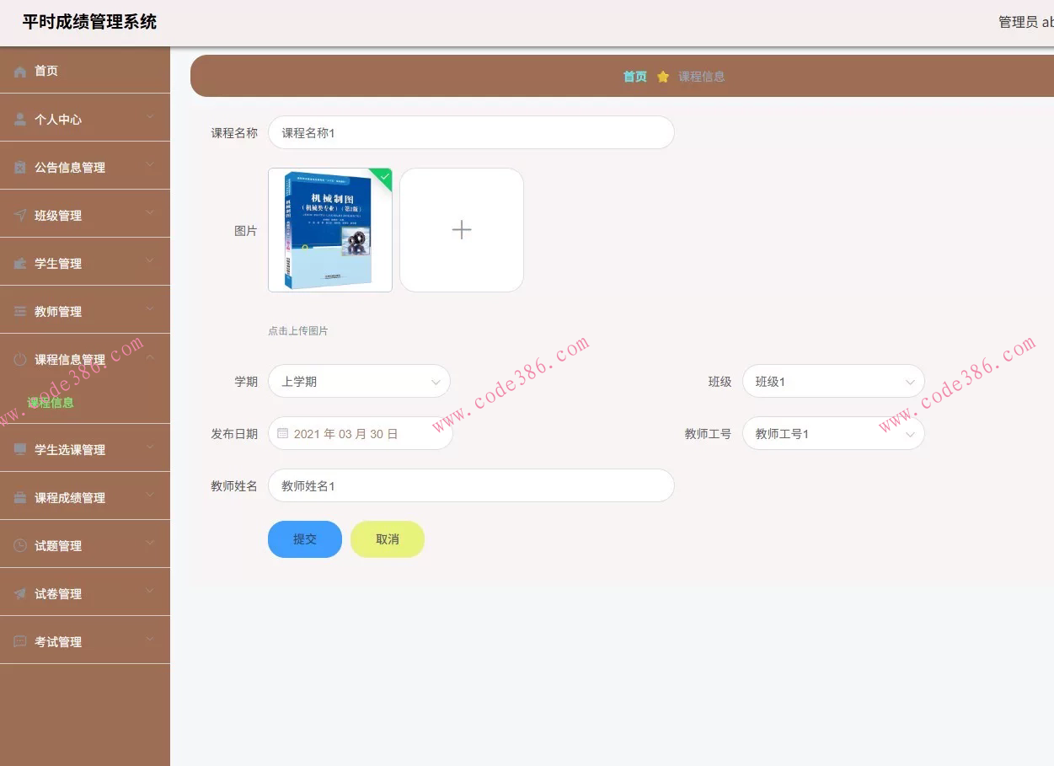
Task: Click the home icon next to 首页
Action: [x=20, y=71]
